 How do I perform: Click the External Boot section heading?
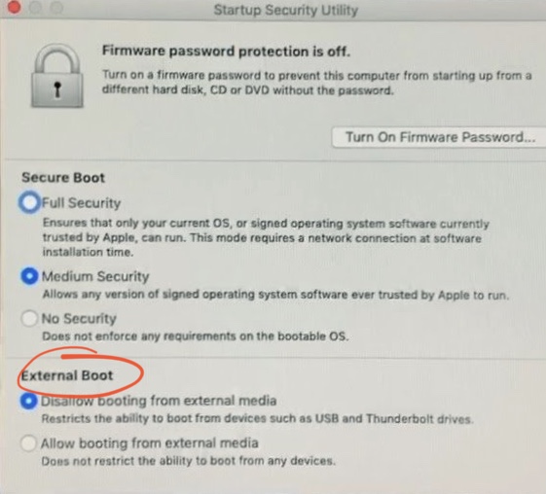(x=67, y=375)
